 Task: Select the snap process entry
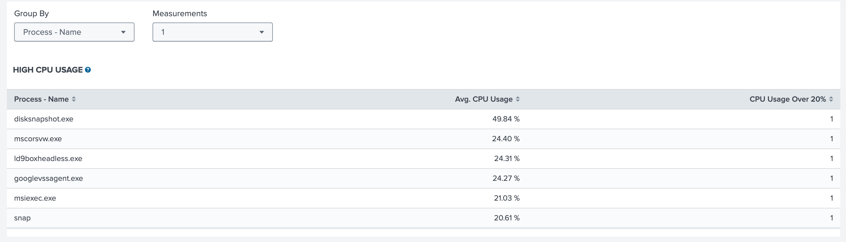click(22, 218)
